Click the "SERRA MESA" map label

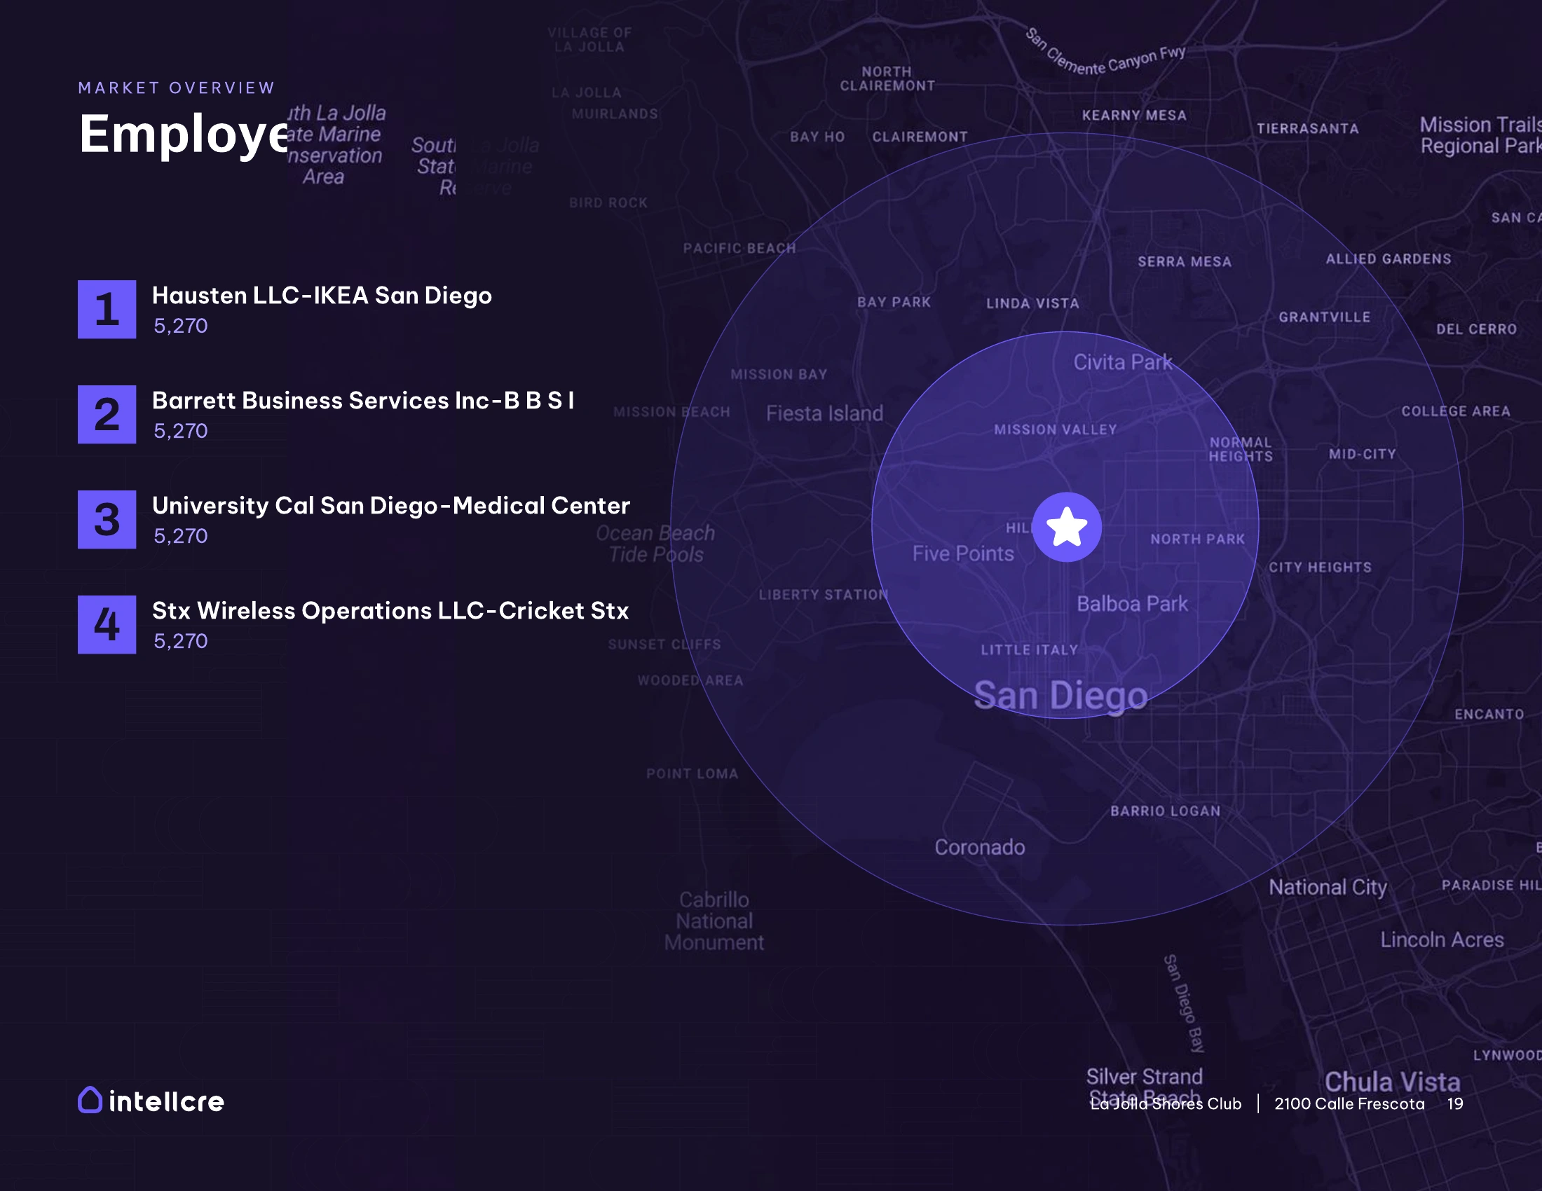coord(1184,262)
